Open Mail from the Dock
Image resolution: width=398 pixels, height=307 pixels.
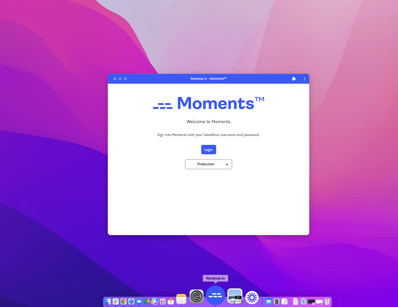click(x=269, y=302)
